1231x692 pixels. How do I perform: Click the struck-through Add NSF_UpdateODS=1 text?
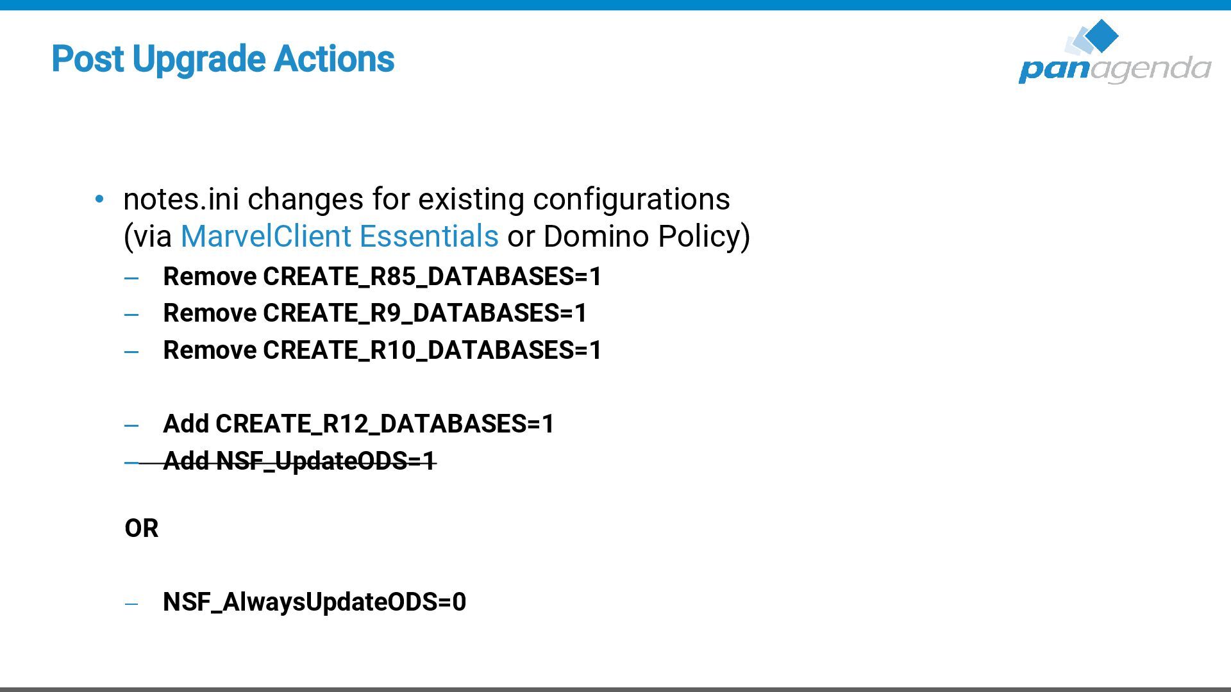[299, 461]
